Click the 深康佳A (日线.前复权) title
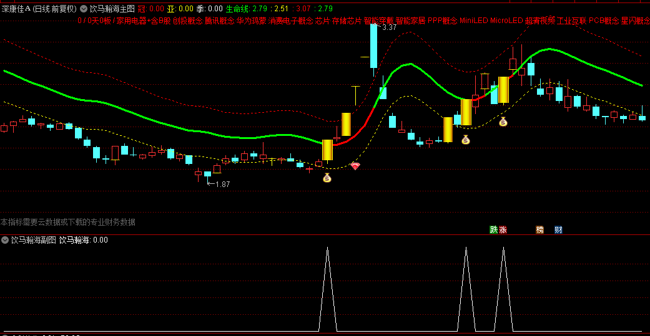The width and height of the screenshot is (650, 336). [x=39, y=9]
